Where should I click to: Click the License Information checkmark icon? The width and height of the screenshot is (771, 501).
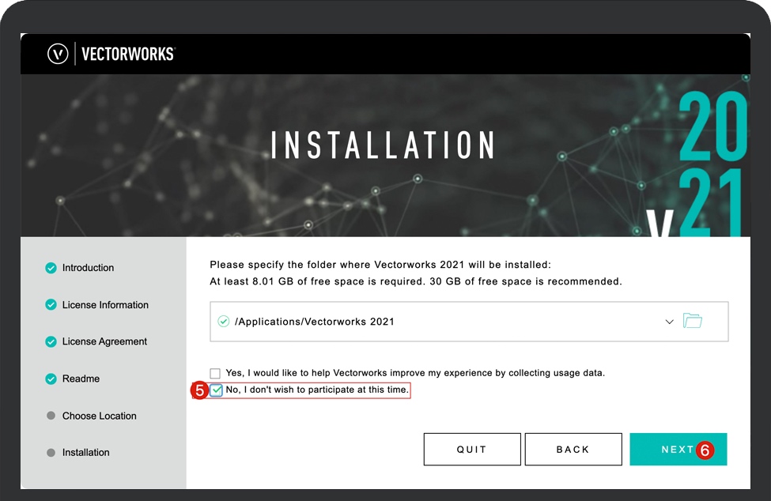pyautogui.click(x=51, y=304)
